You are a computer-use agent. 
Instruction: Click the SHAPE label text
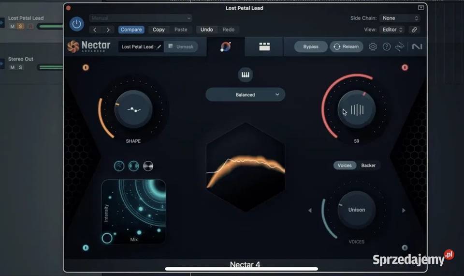click(x=133, y=141)
